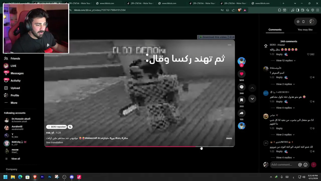Expand View 12 replies
Viewport: 321px width, 181px height.
pyautogui.click(x=286, y=61)
